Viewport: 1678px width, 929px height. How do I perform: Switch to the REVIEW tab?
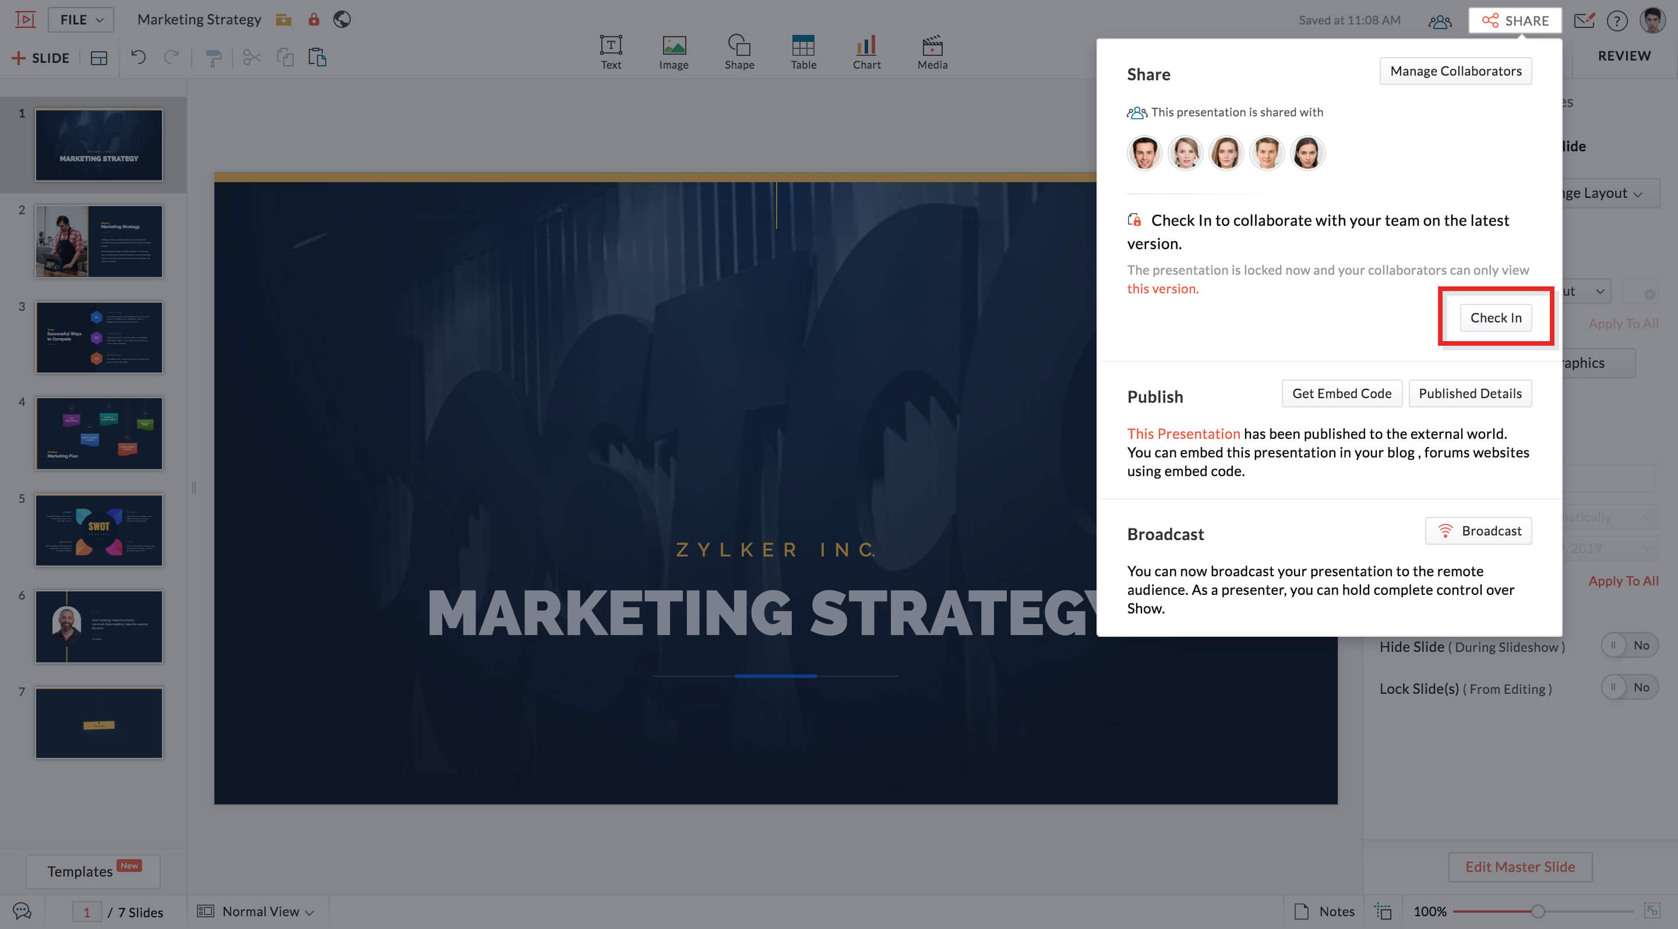pos(1623,56)
